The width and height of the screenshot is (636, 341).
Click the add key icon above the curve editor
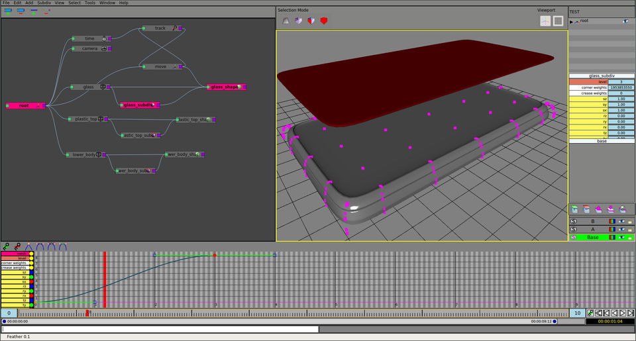[6, 246]
